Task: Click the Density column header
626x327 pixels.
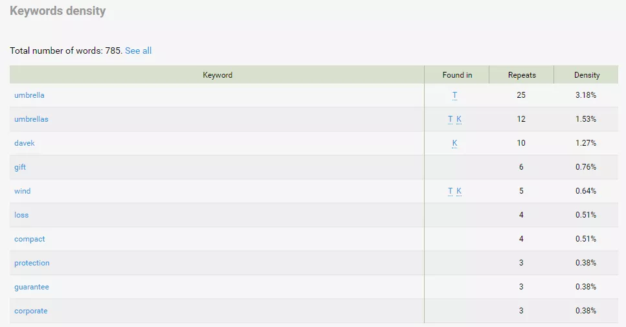Action: (587, 75)
